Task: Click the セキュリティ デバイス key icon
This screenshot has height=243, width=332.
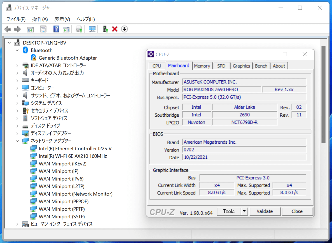Action: (x=25, y=111)
